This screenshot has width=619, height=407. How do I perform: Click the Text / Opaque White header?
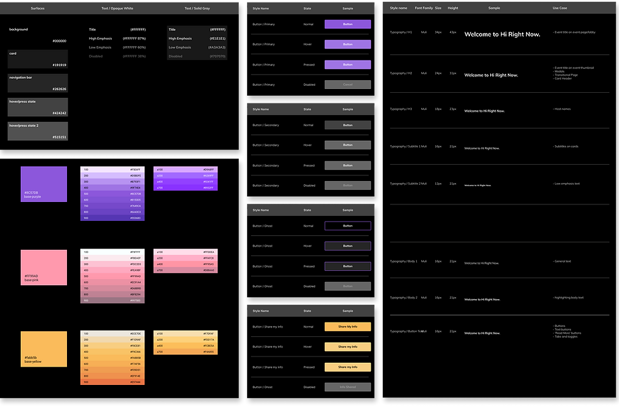117,8
